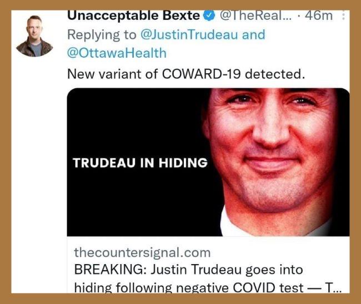The height and width of the screenshot is (304, 361).
Task: Visit the thecountersignal.com domain link
Action: tap(142, 252)
